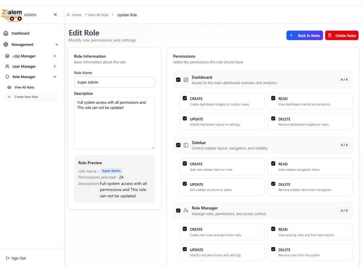The width and height of the screenshot is (363, 272).
Task: Click Sign Out
Action: point(16,258)
